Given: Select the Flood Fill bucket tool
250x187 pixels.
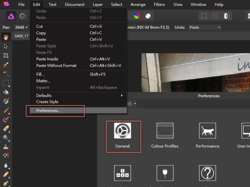Looking at the screenshot, I should pyautogui.click(x=6, y=92).
